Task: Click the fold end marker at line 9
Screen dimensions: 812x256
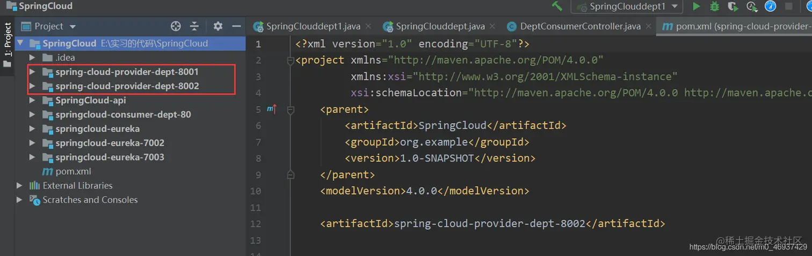Action: 291,175
